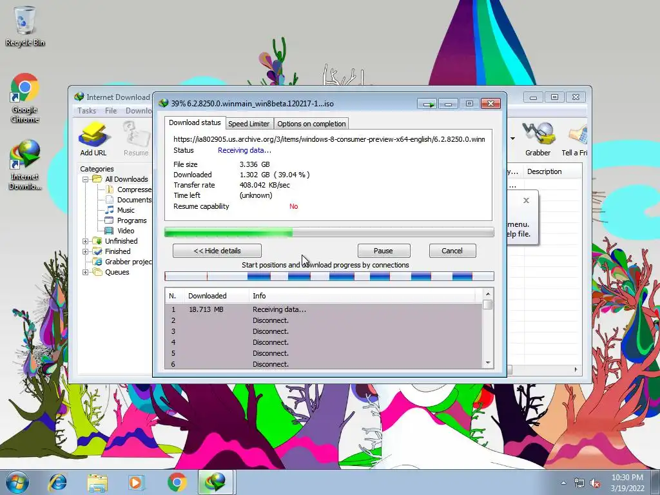The width and height of the screenshot is (660, 495).
Task: Launch Internet Explorer from the taskbar
Action: (57, 482)
